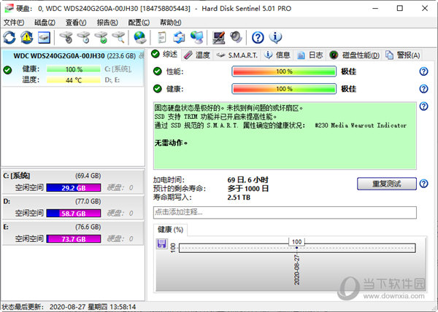Viewport: 438px width, 312px height.
Task: Select the WDC WDS240G2G0A-00JH30 disk entry
Action: (x=72, y=68)
